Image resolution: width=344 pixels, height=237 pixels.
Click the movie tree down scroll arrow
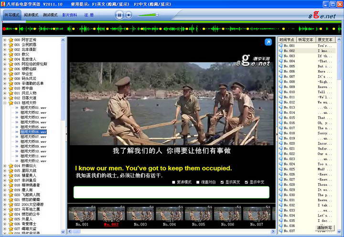63,232
